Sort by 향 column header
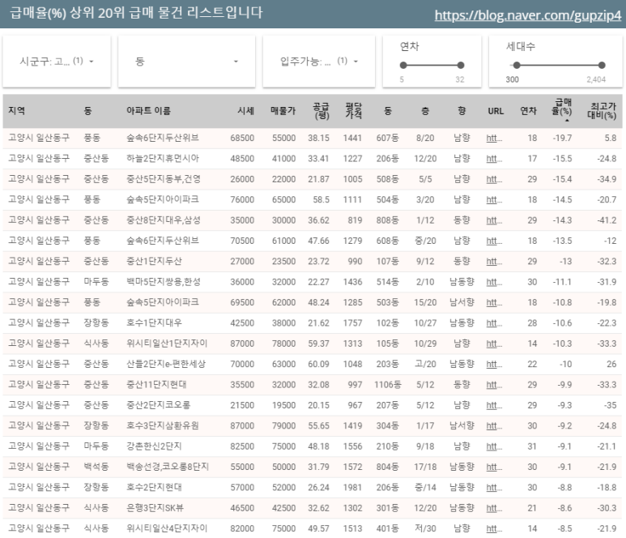 pos(462,111)
